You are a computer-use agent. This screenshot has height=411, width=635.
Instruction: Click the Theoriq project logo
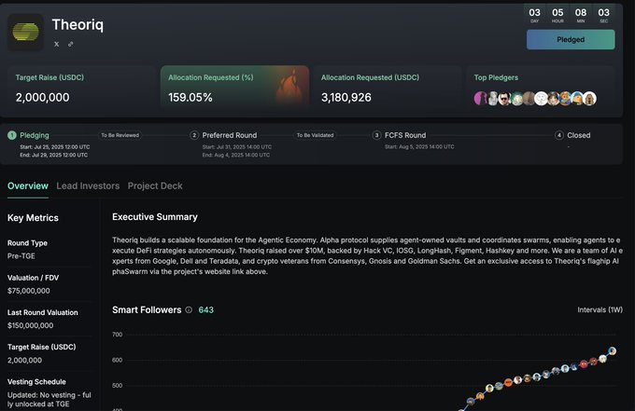click(x=25, y=32)
